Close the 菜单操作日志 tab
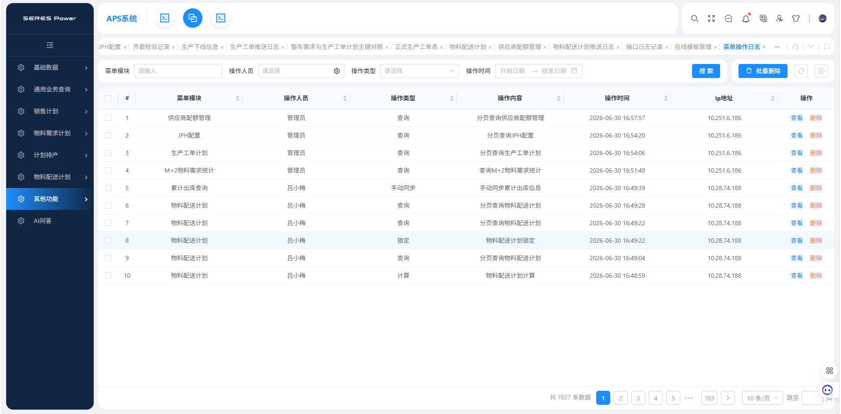 click(x=764, y=47)
